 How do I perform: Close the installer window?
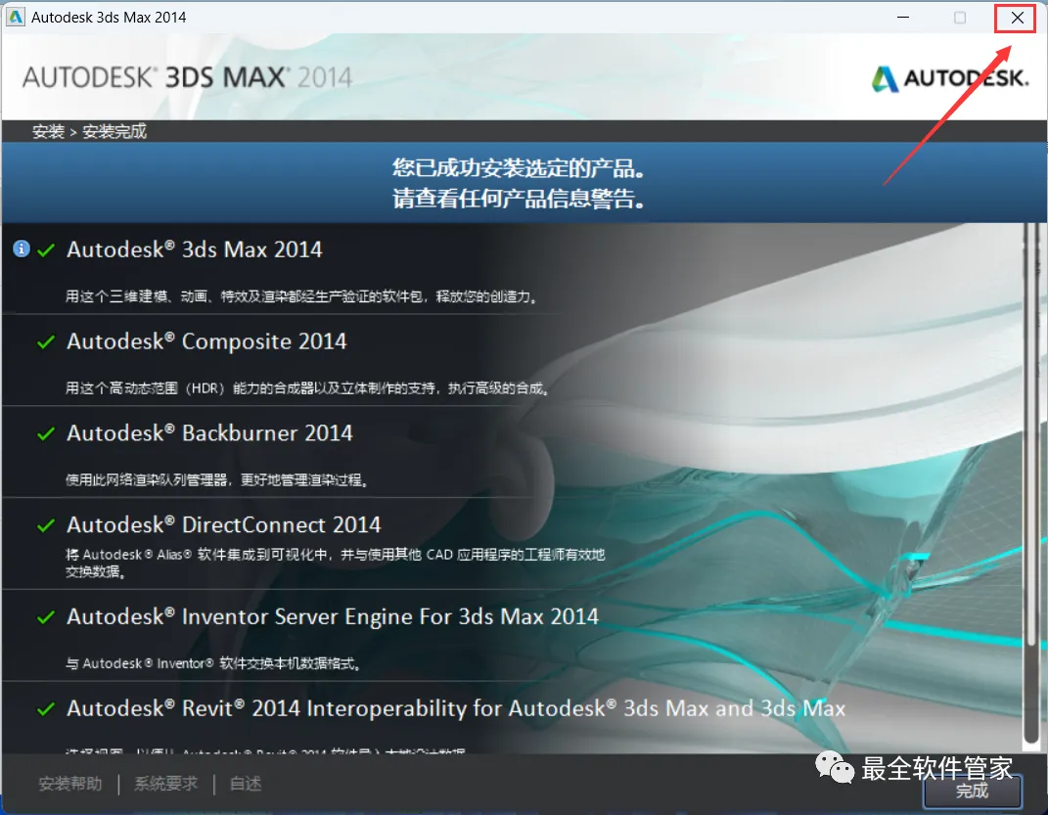1017,18
